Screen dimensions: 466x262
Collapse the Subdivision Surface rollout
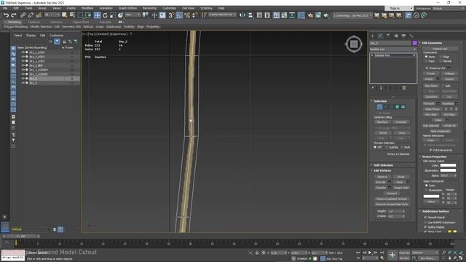click(435, 211)
